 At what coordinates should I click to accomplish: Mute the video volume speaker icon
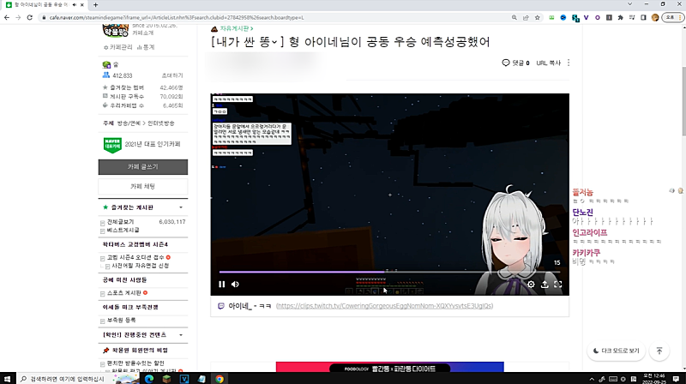click(x=235, y=285)
